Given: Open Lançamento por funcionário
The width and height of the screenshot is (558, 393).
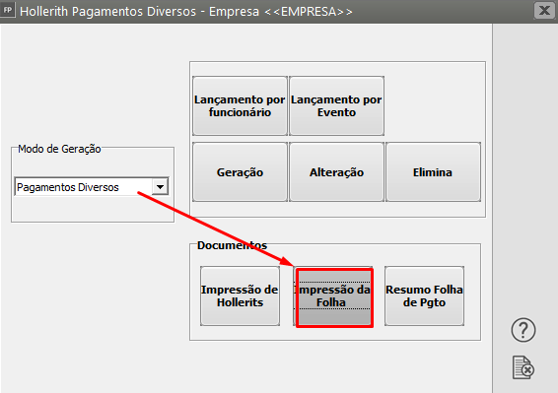Looking at the screenshot, I should 240,105.
